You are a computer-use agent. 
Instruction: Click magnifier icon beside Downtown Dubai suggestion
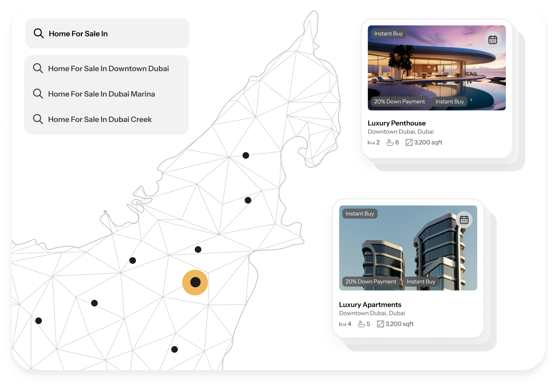pyautogui.click(x=38, y=68)
